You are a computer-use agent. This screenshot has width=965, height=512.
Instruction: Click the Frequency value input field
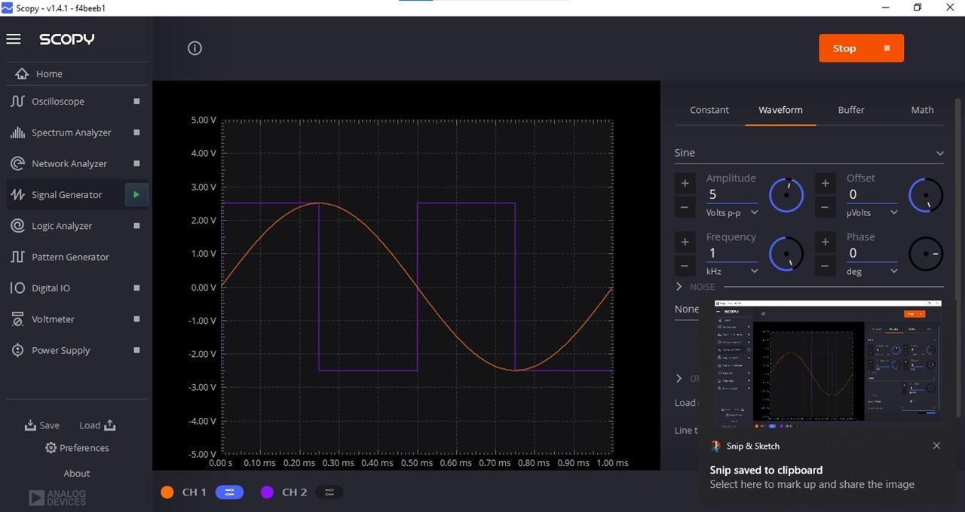click(x=731, y=253)
